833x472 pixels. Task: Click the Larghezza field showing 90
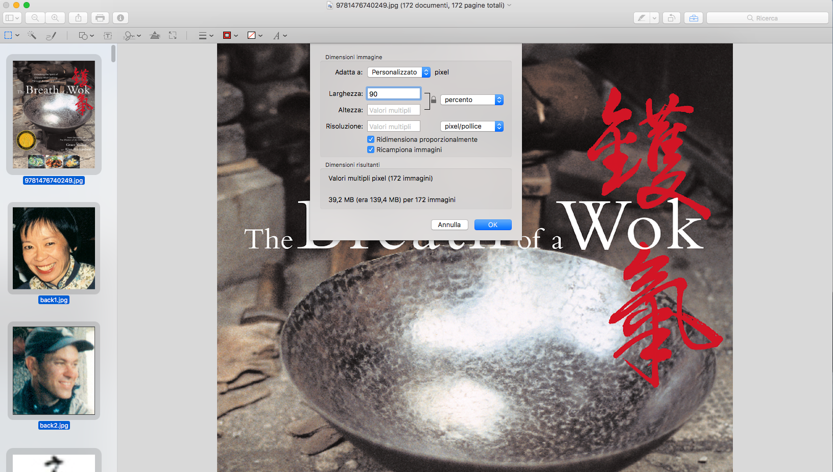tap(394, 94)
